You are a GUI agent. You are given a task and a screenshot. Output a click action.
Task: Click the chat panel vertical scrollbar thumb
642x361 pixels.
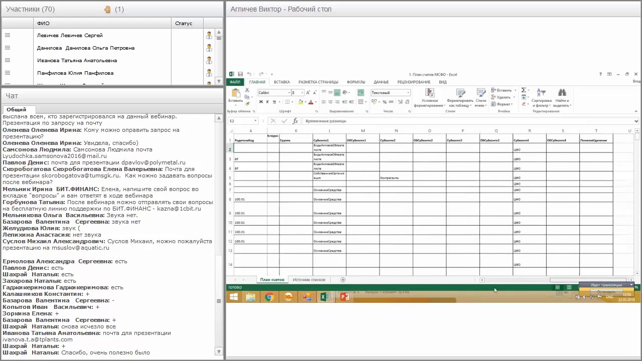click(x=219, y=301)
